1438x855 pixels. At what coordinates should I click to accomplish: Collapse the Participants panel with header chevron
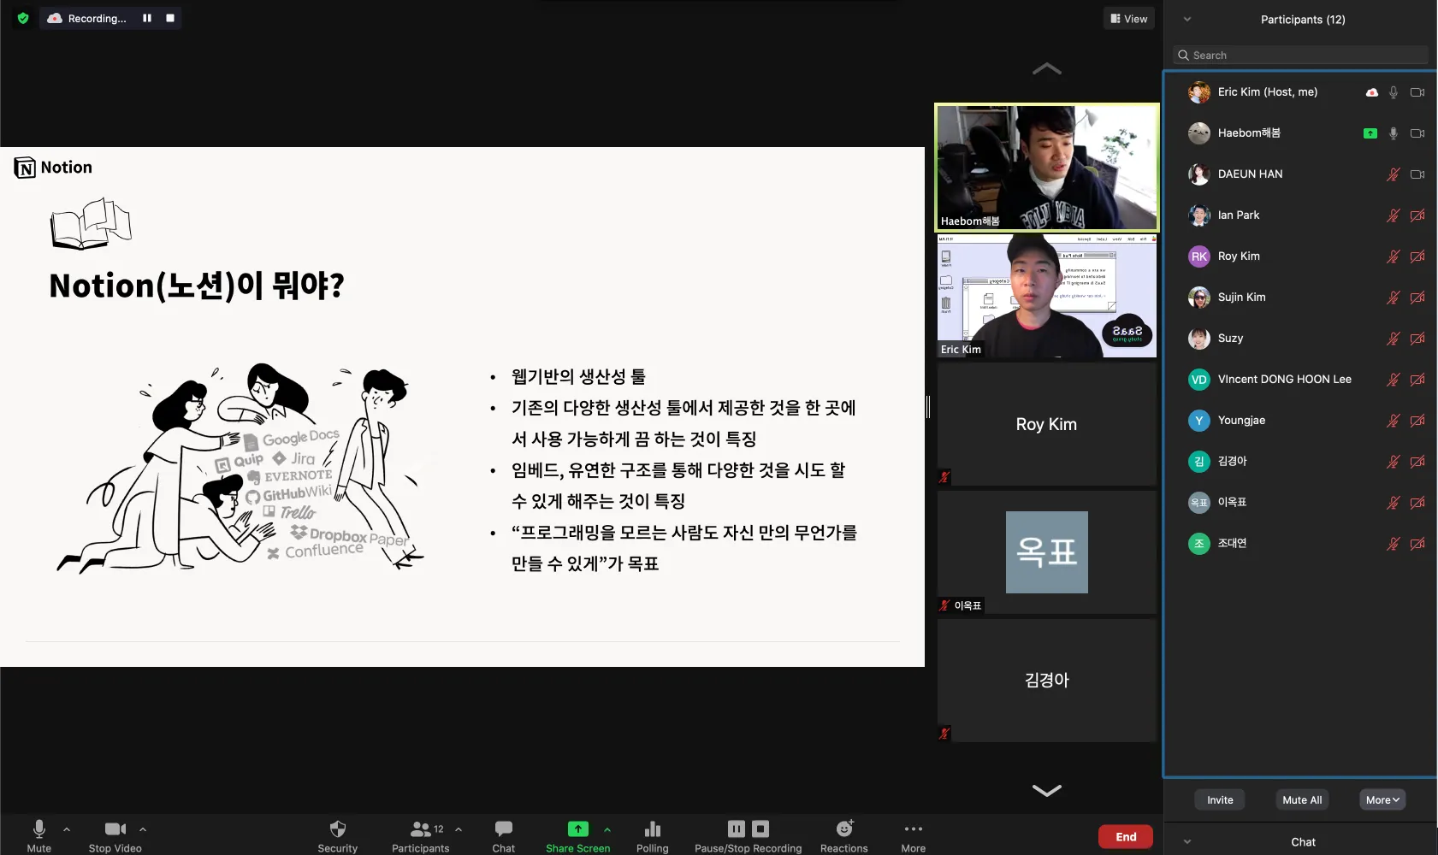pos(1187,20)
